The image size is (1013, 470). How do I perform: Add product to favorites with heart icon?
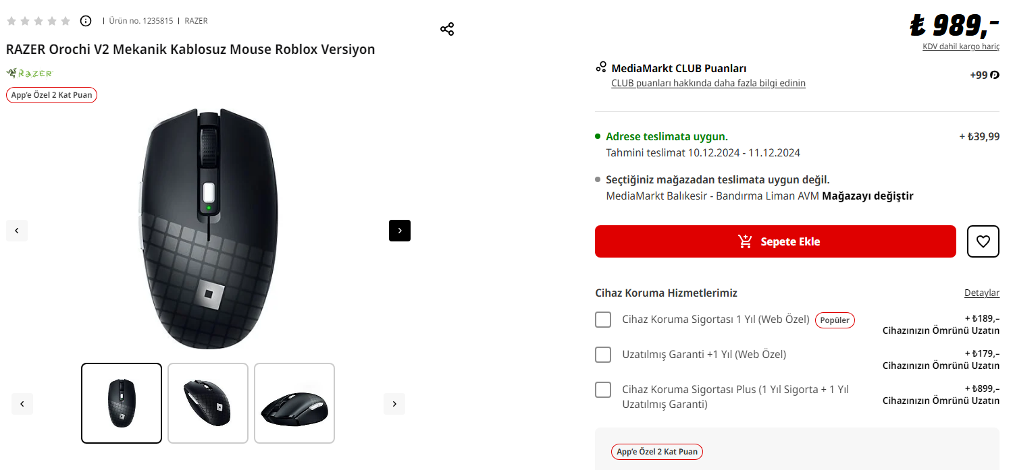tap(983, 241)
